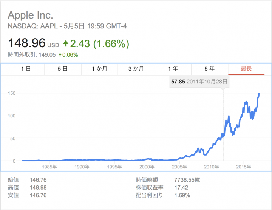
Task: Click the 最長 max range tab
Action: tap(246, 69)
